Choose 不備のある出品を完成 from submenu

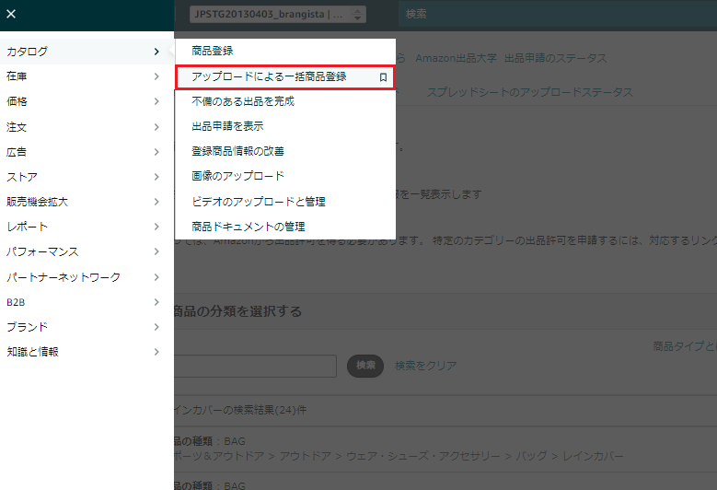tap(243, 101)
